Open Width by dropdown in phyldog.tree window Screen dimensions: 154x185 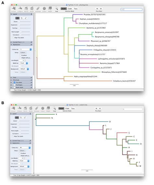(x=23, y=63)
